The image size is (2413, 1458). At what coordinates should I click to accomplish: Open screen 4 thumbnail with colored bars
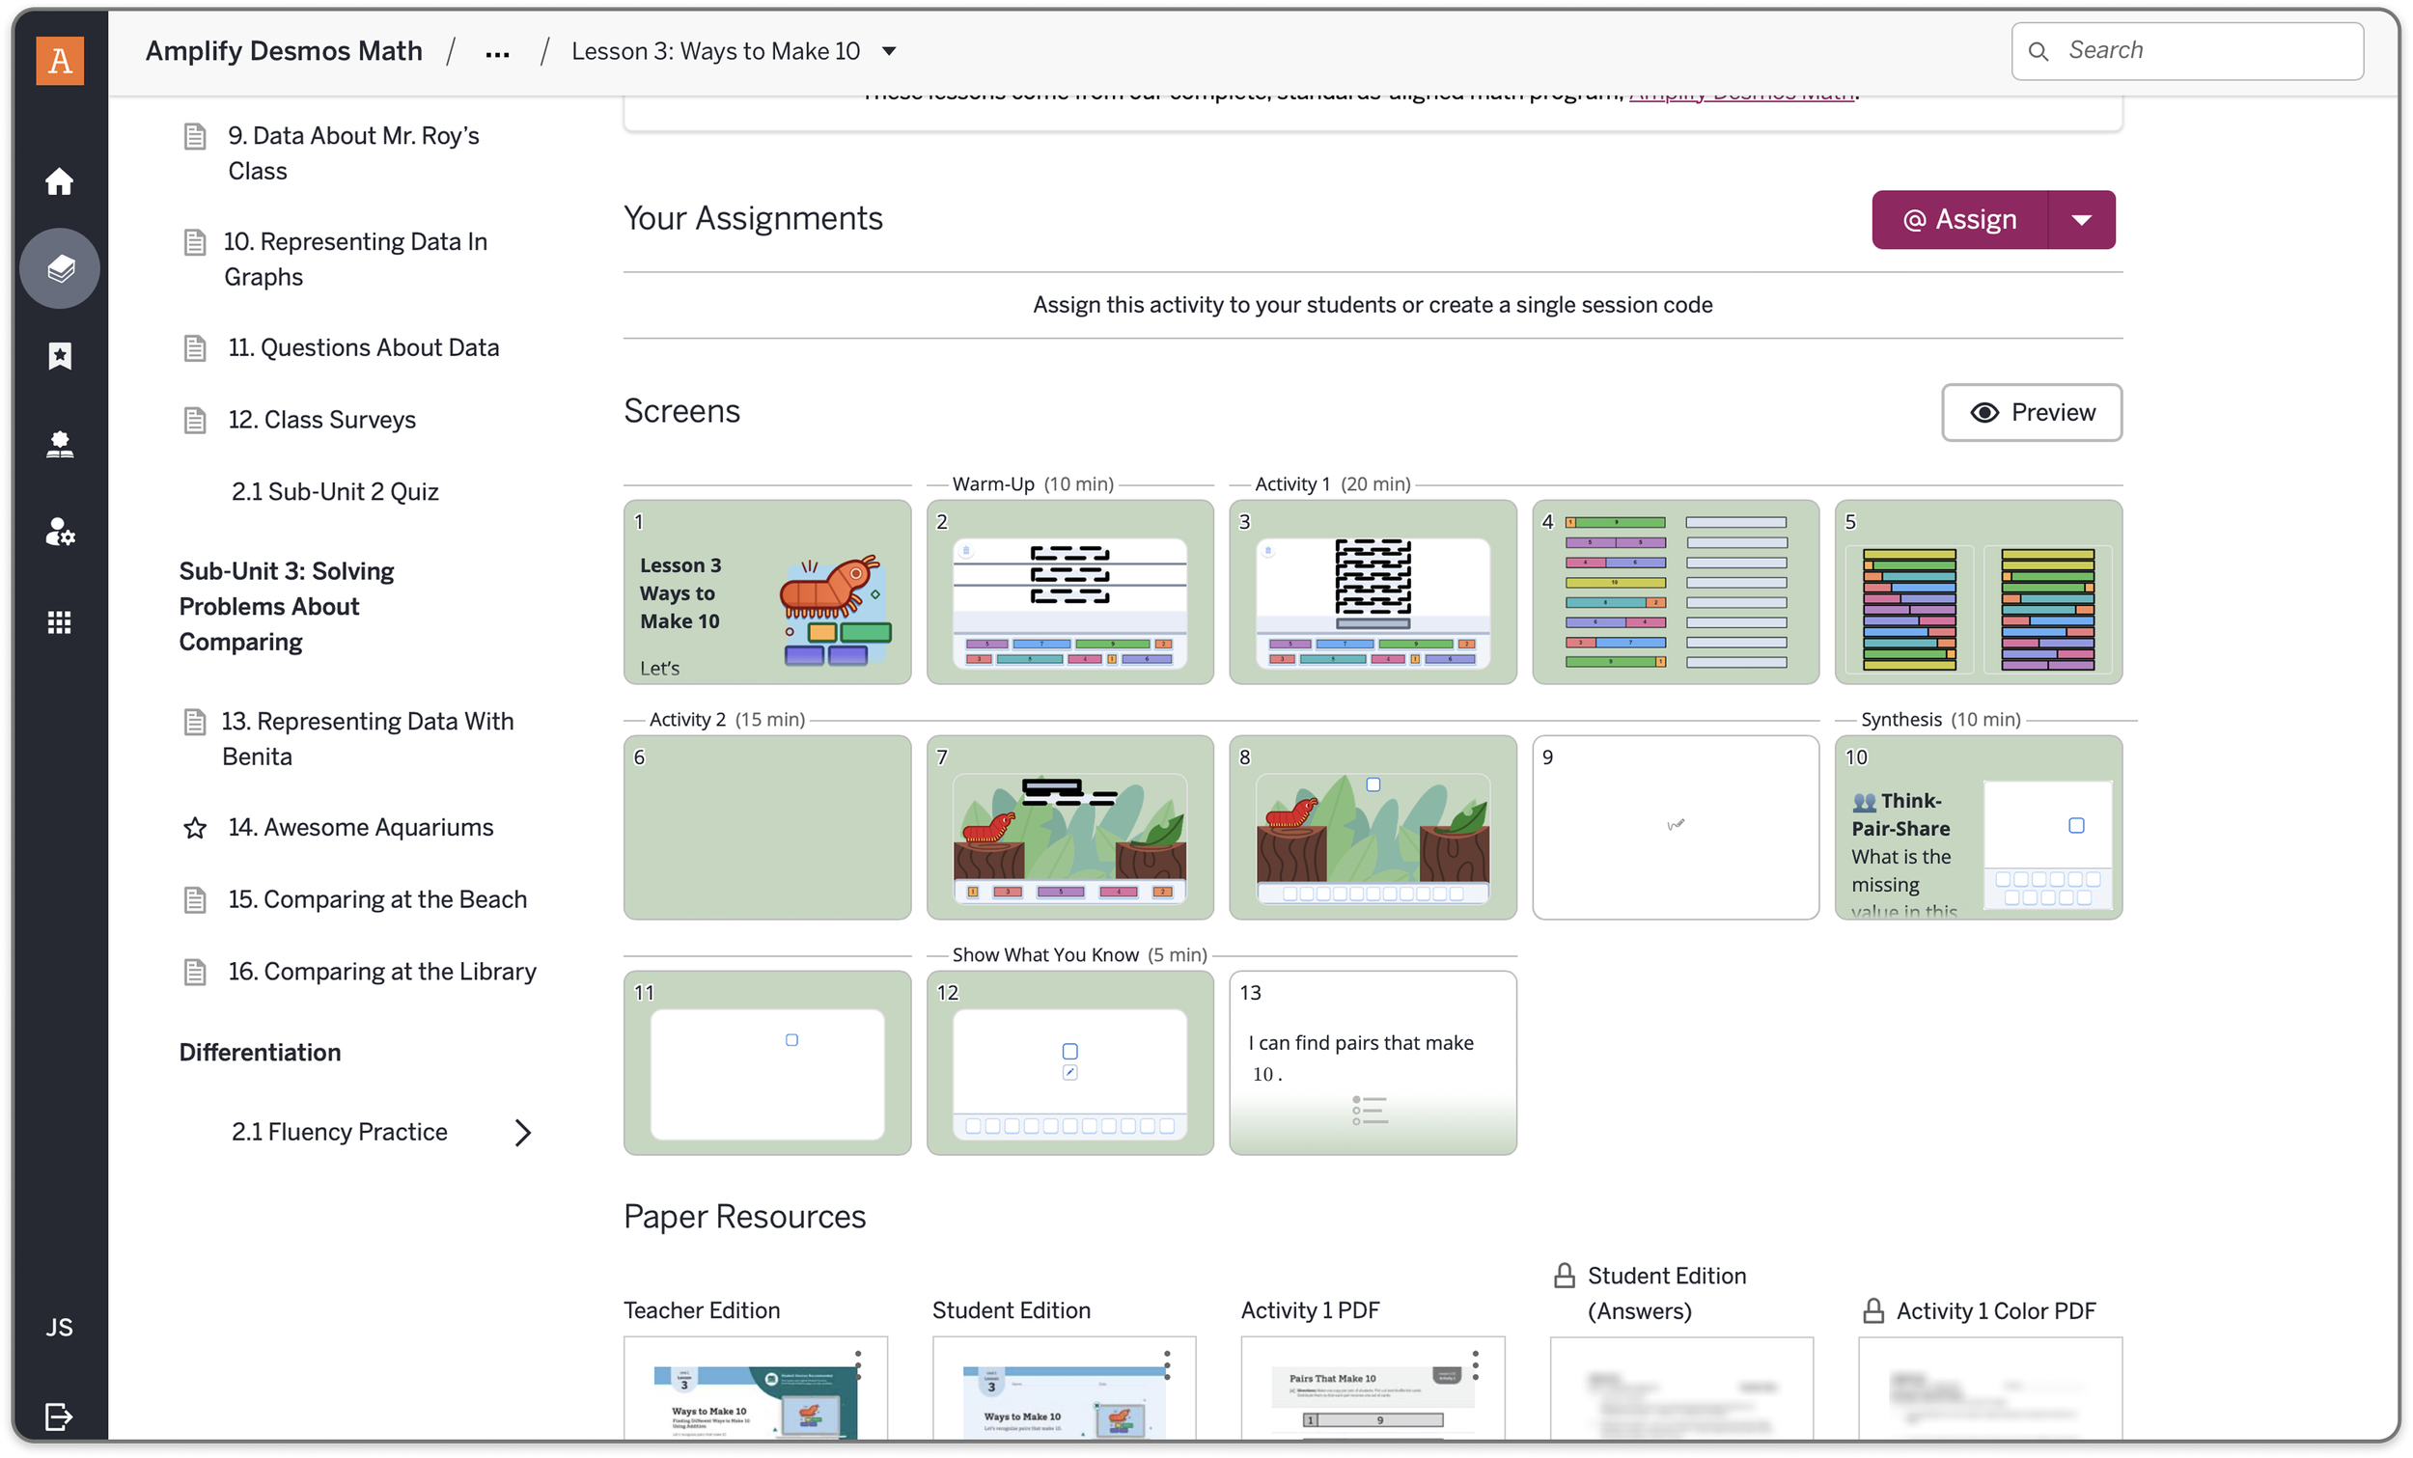[1676, 592]
